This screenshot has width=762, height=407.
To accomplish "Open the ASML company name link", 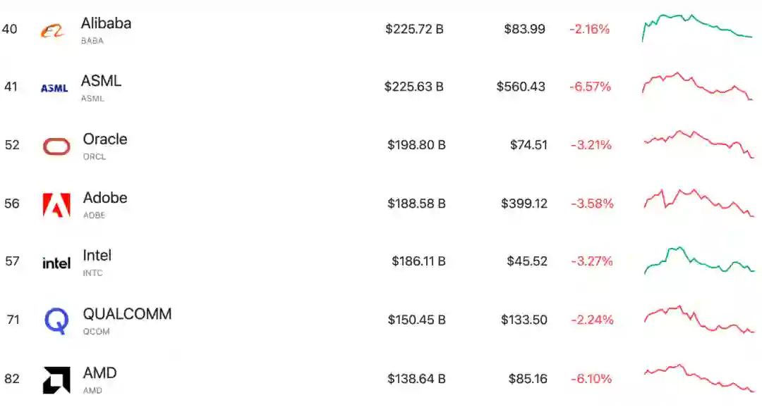I will coord(101,81).
